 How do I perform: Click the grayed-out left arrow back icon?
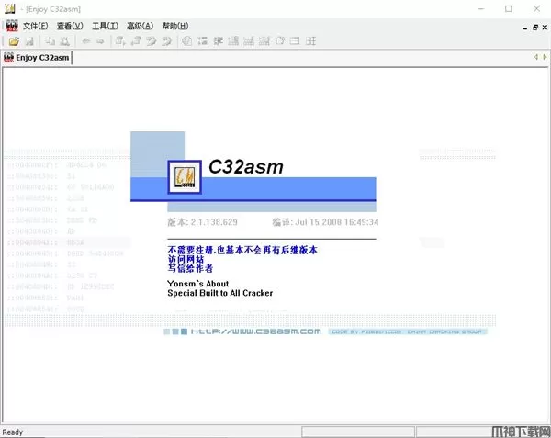(86, 41)
